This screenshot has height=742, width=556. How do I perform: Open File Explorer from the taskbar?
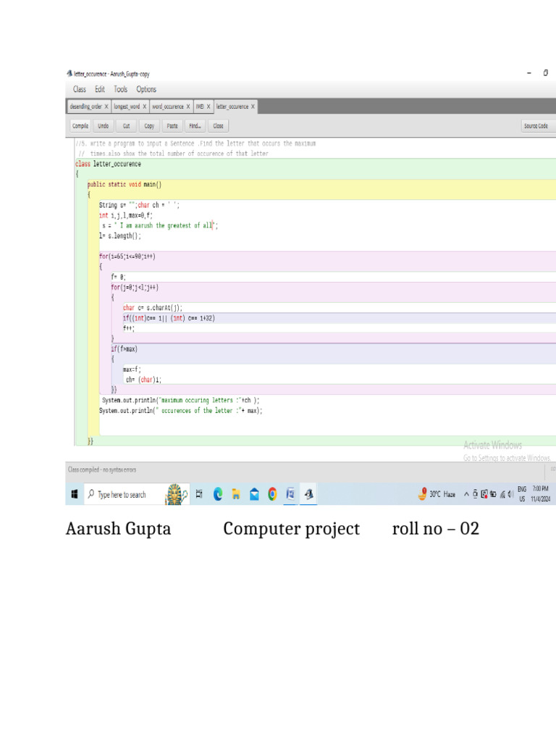235,494
